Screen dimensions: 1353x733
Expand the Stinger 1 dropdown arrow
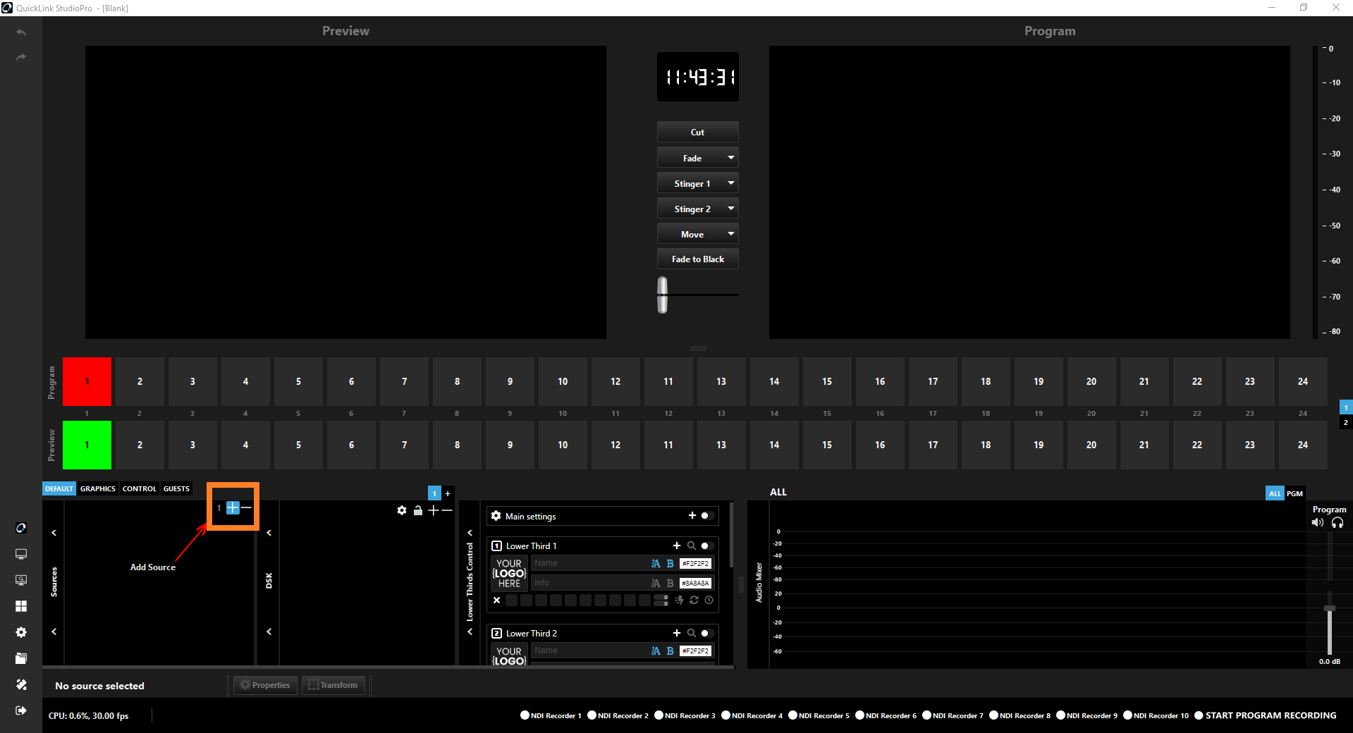pyautogui.click(x=730, y=183)
